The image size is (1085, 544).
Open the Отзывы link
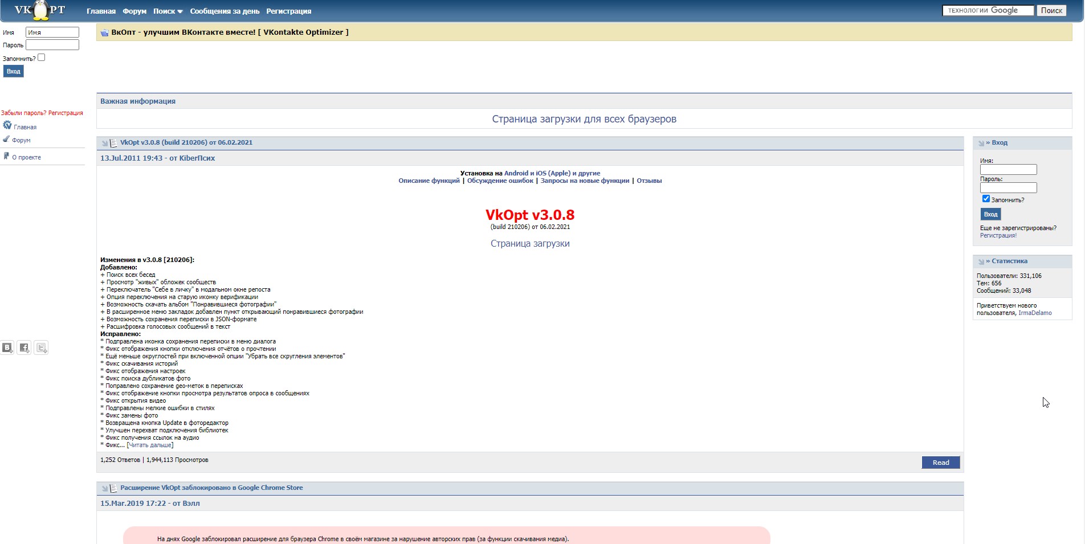[649, 181]
